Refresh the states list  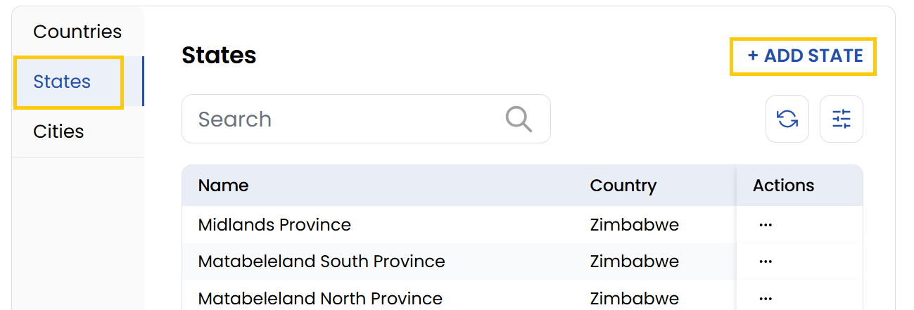tap(787, 119)
